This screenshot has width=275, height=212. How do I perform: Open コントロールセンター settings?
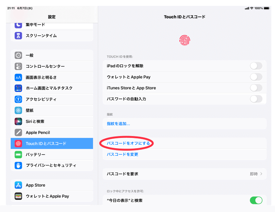[x=52, y=66]
